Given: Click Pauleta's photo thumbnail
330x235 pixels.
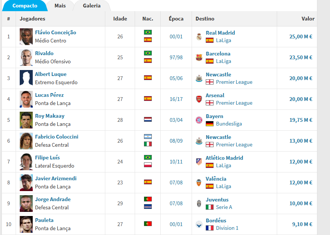Looking at the screenshot, I should click(26, 224).
